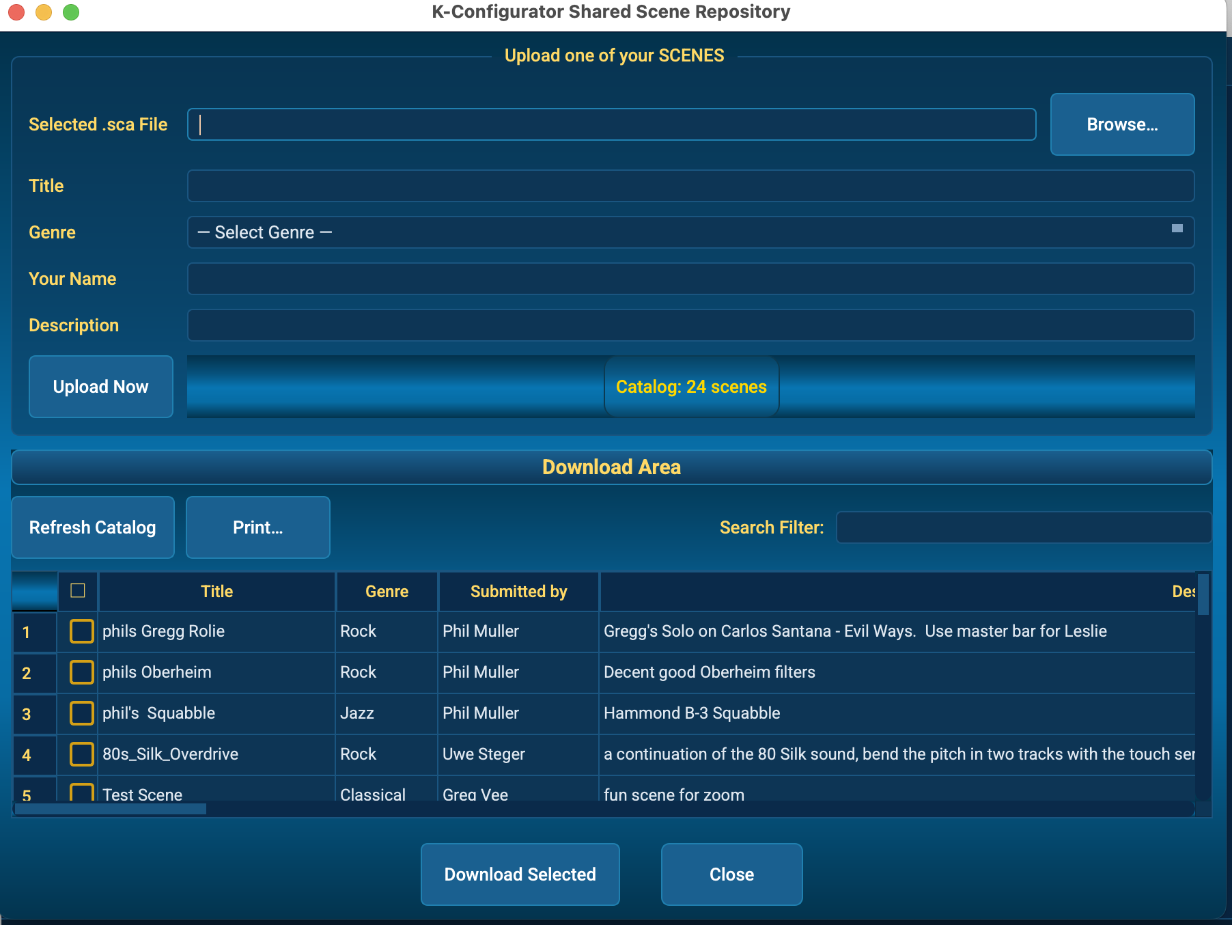The image size is (1232, 925).
Task: Click into the Title input field
Action: pyautogui.click(x=690, y=186)
